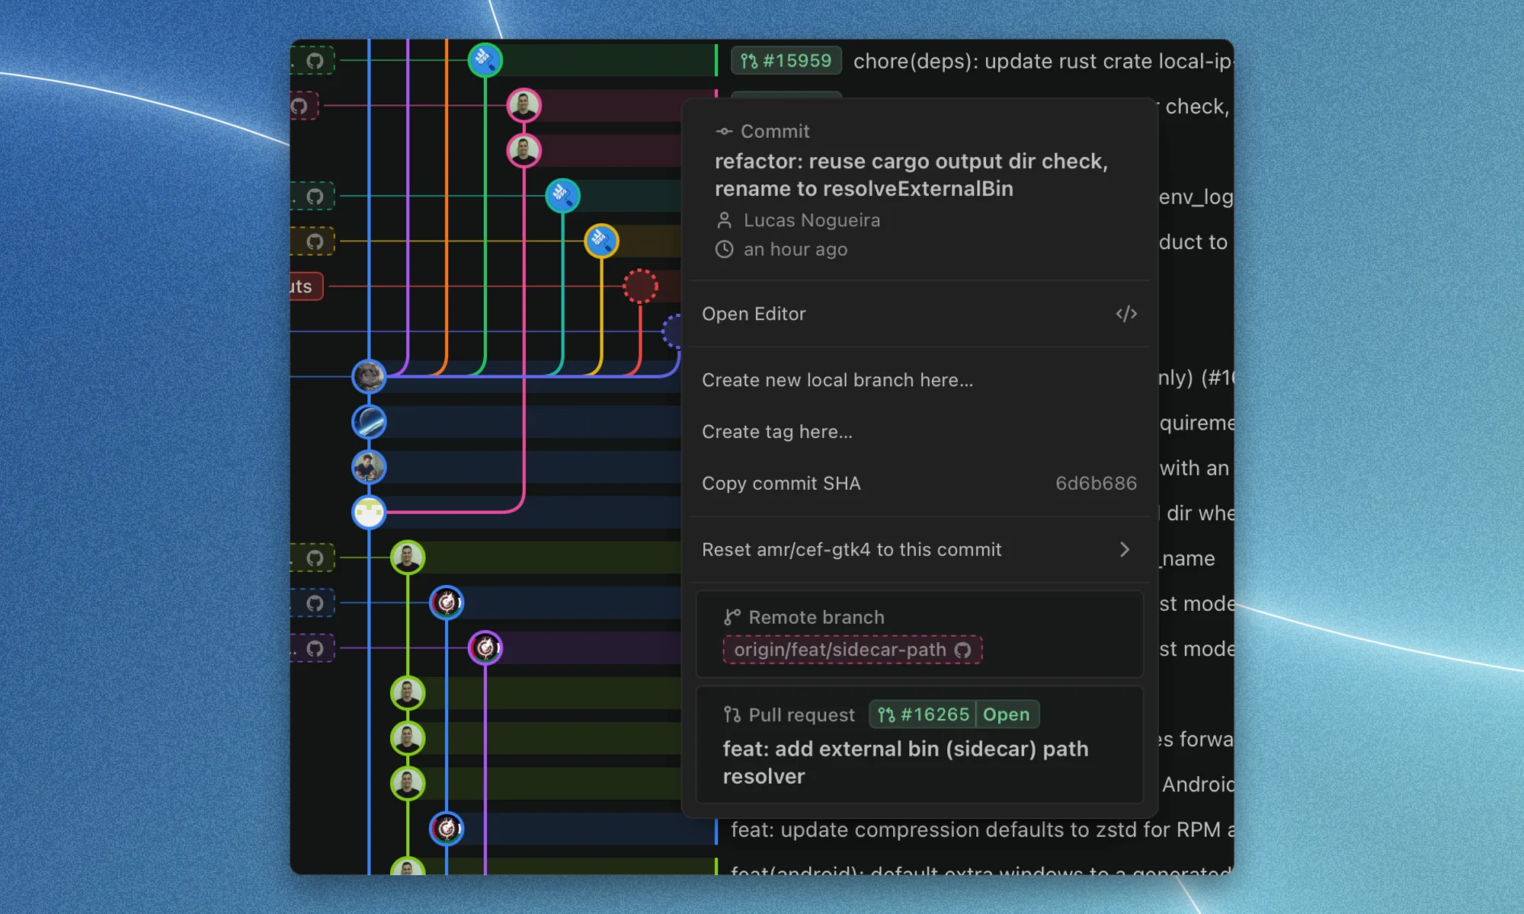Choose Create new local branch here

919,380
